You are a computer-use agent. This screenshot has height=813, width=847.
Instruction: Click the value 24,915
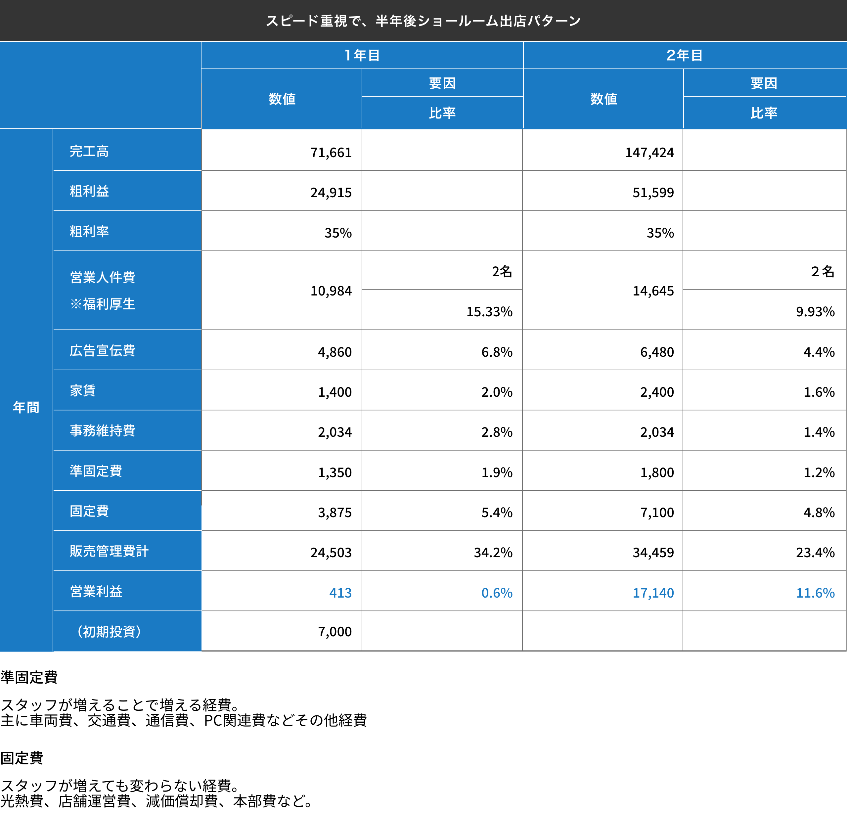(331, 192)
